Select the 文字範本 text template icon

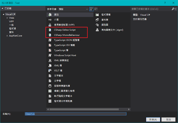[x=50, y=76]
